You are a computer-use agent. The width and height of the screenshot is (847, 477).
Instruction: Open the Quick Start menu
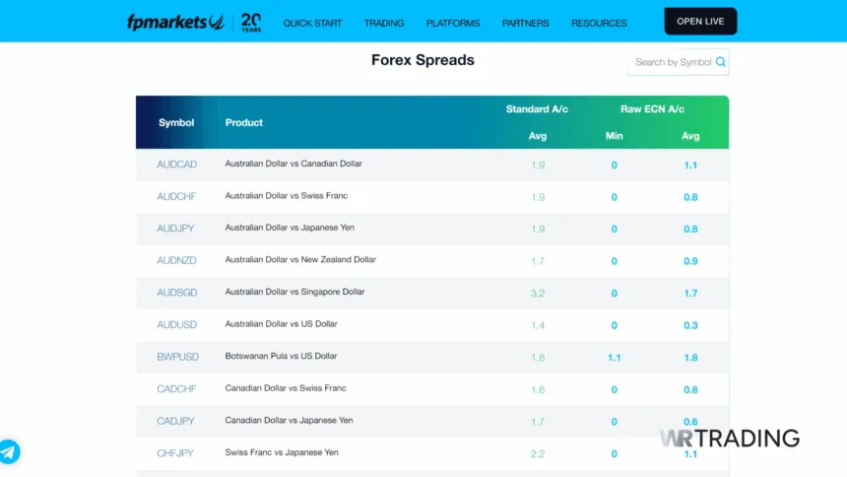[x=312, y=24]
